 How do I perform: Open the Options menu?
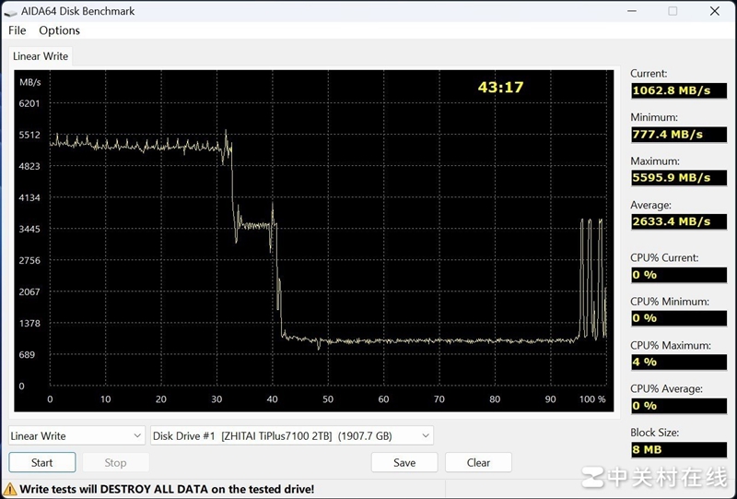[x=59, y=30]
